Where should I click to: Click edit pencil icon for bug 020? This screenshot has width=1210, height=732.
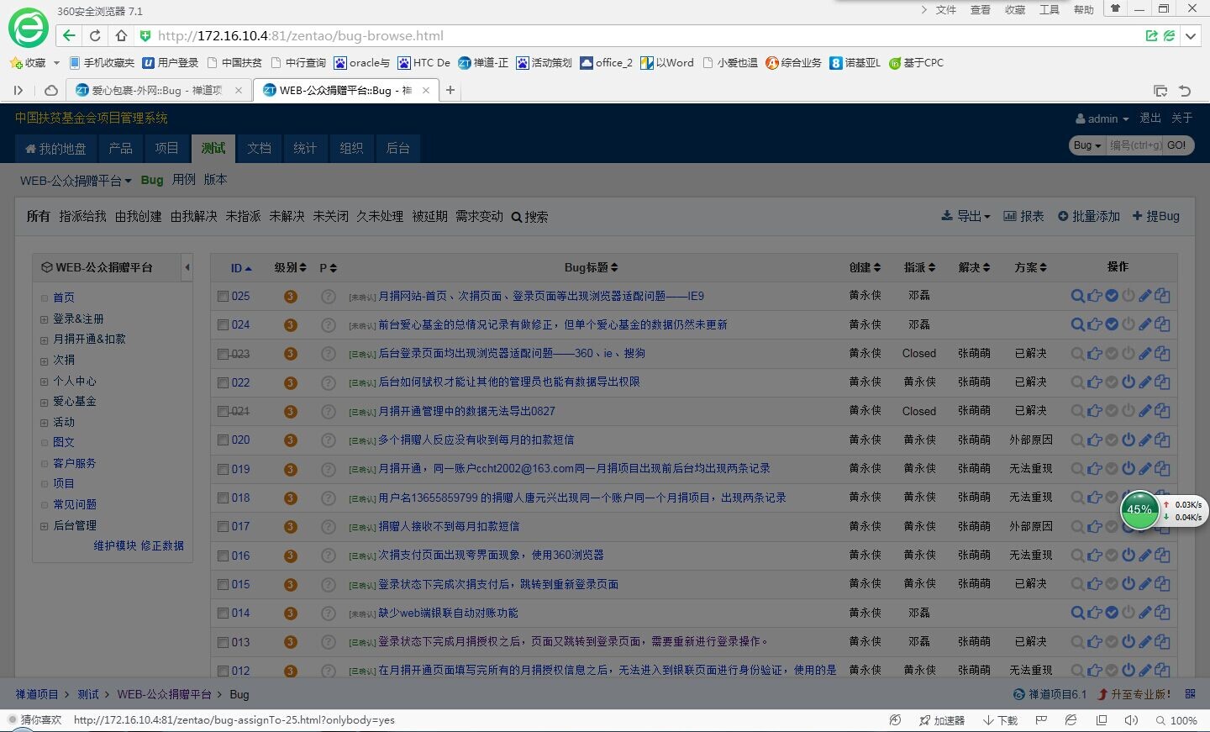click(x=1145, y=440)
